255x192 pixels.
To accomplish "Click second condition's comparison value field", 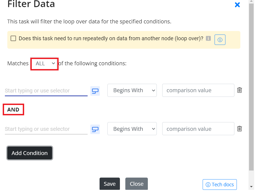I will click(198, 129).
